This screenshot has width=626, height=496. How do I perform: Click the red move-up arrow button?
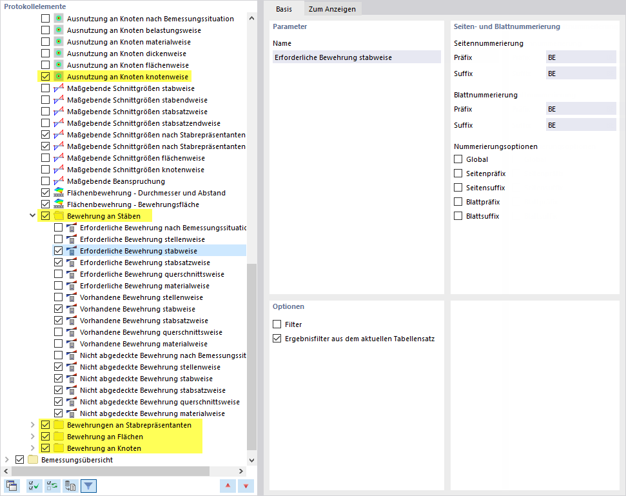pyautogui.click(x=228, y=486)
